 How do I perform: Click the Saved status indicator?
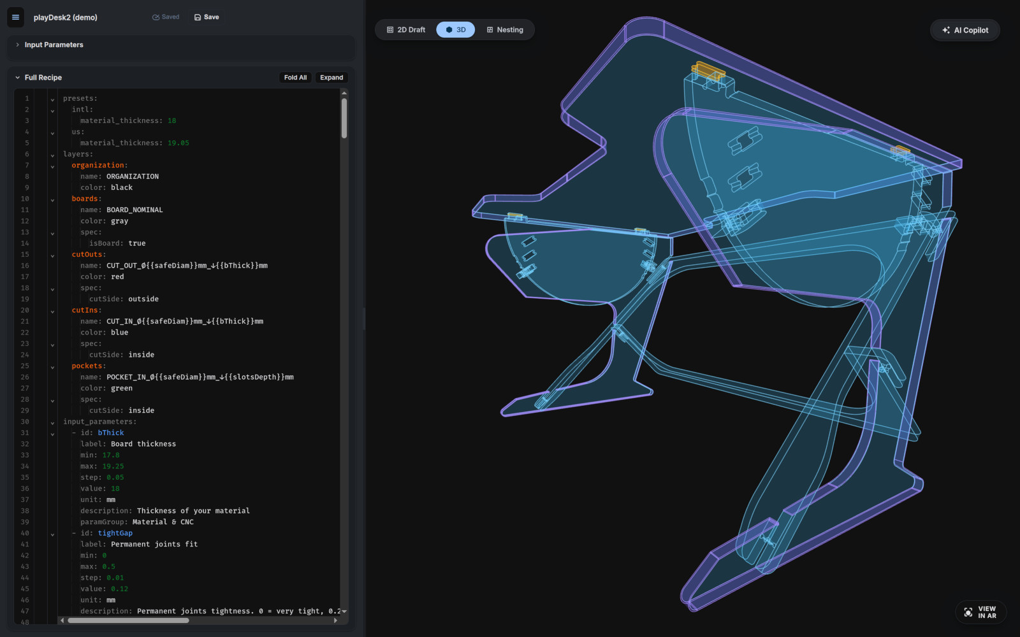pos(166,17)
